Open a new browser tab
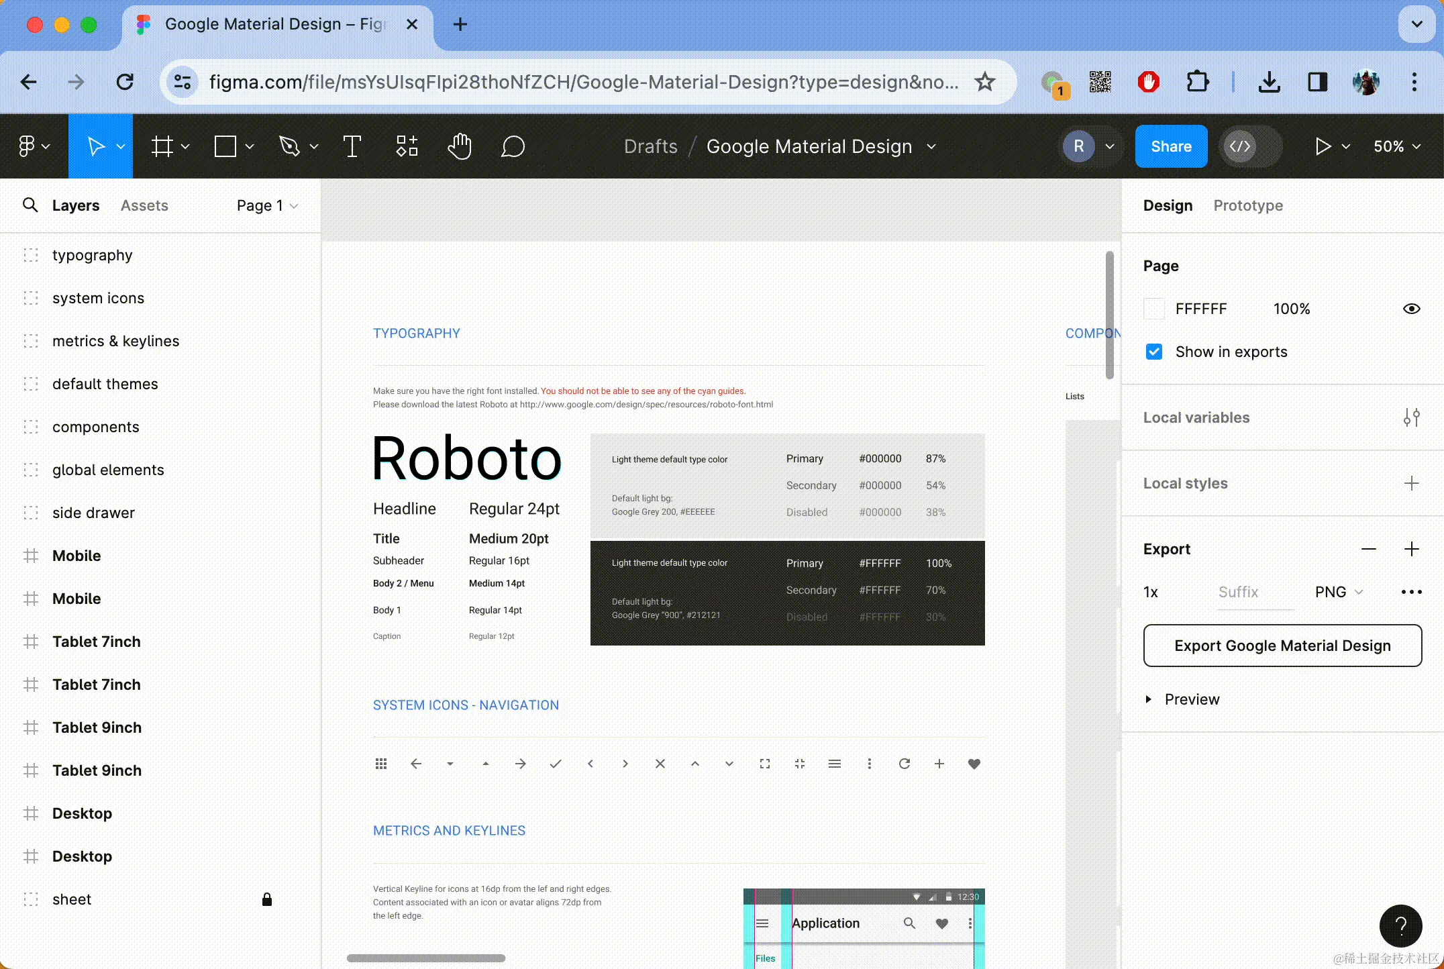1444x969 pixels. click(x=460, y=25)
